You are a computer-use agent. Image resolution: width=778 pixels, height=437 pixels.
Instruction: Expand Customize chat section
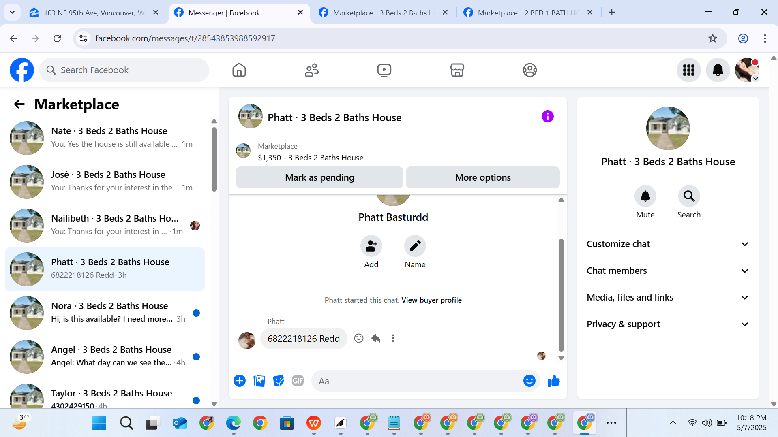pos(668,244)
